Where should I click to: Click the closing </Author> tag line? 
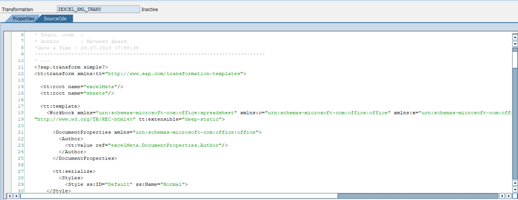click(x=73, y=152)
